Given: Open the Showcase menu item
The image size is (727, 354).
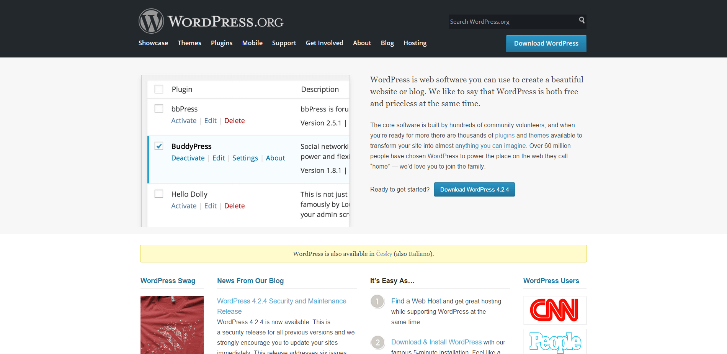Looking at the screenshot, I should pyautogui.click(x=153, y=43).
